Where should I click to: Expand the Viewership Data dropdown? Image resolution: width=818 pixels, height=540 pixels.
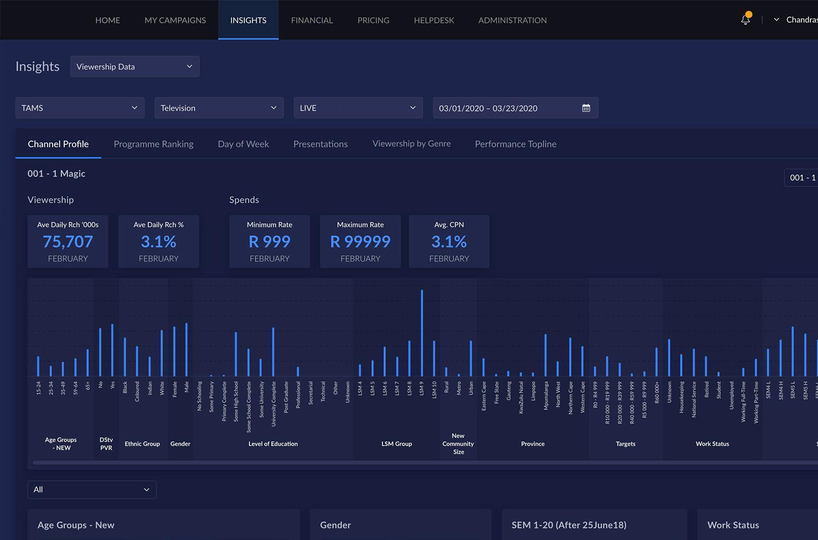pyautogui.click(x=135, y=66)
